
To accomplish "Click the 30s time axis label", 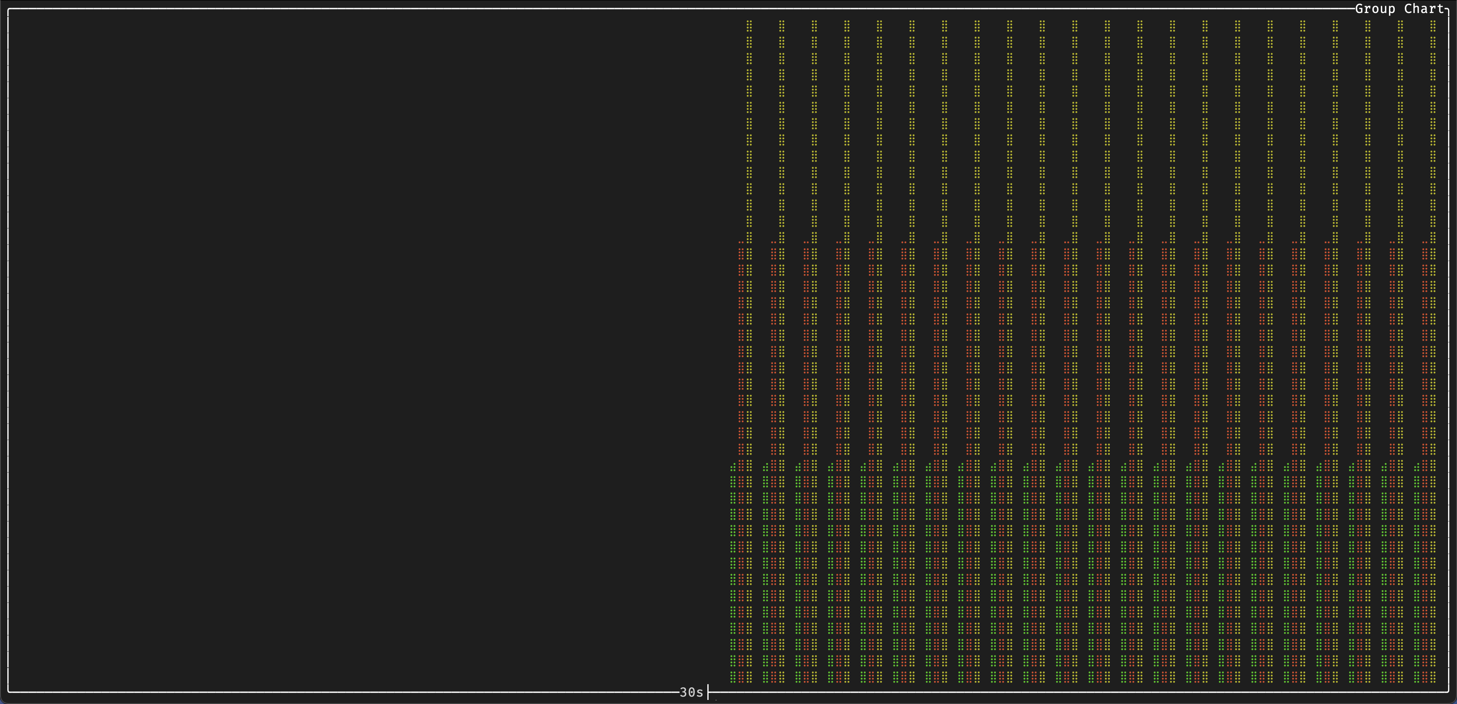I will (x=691, y=692).
